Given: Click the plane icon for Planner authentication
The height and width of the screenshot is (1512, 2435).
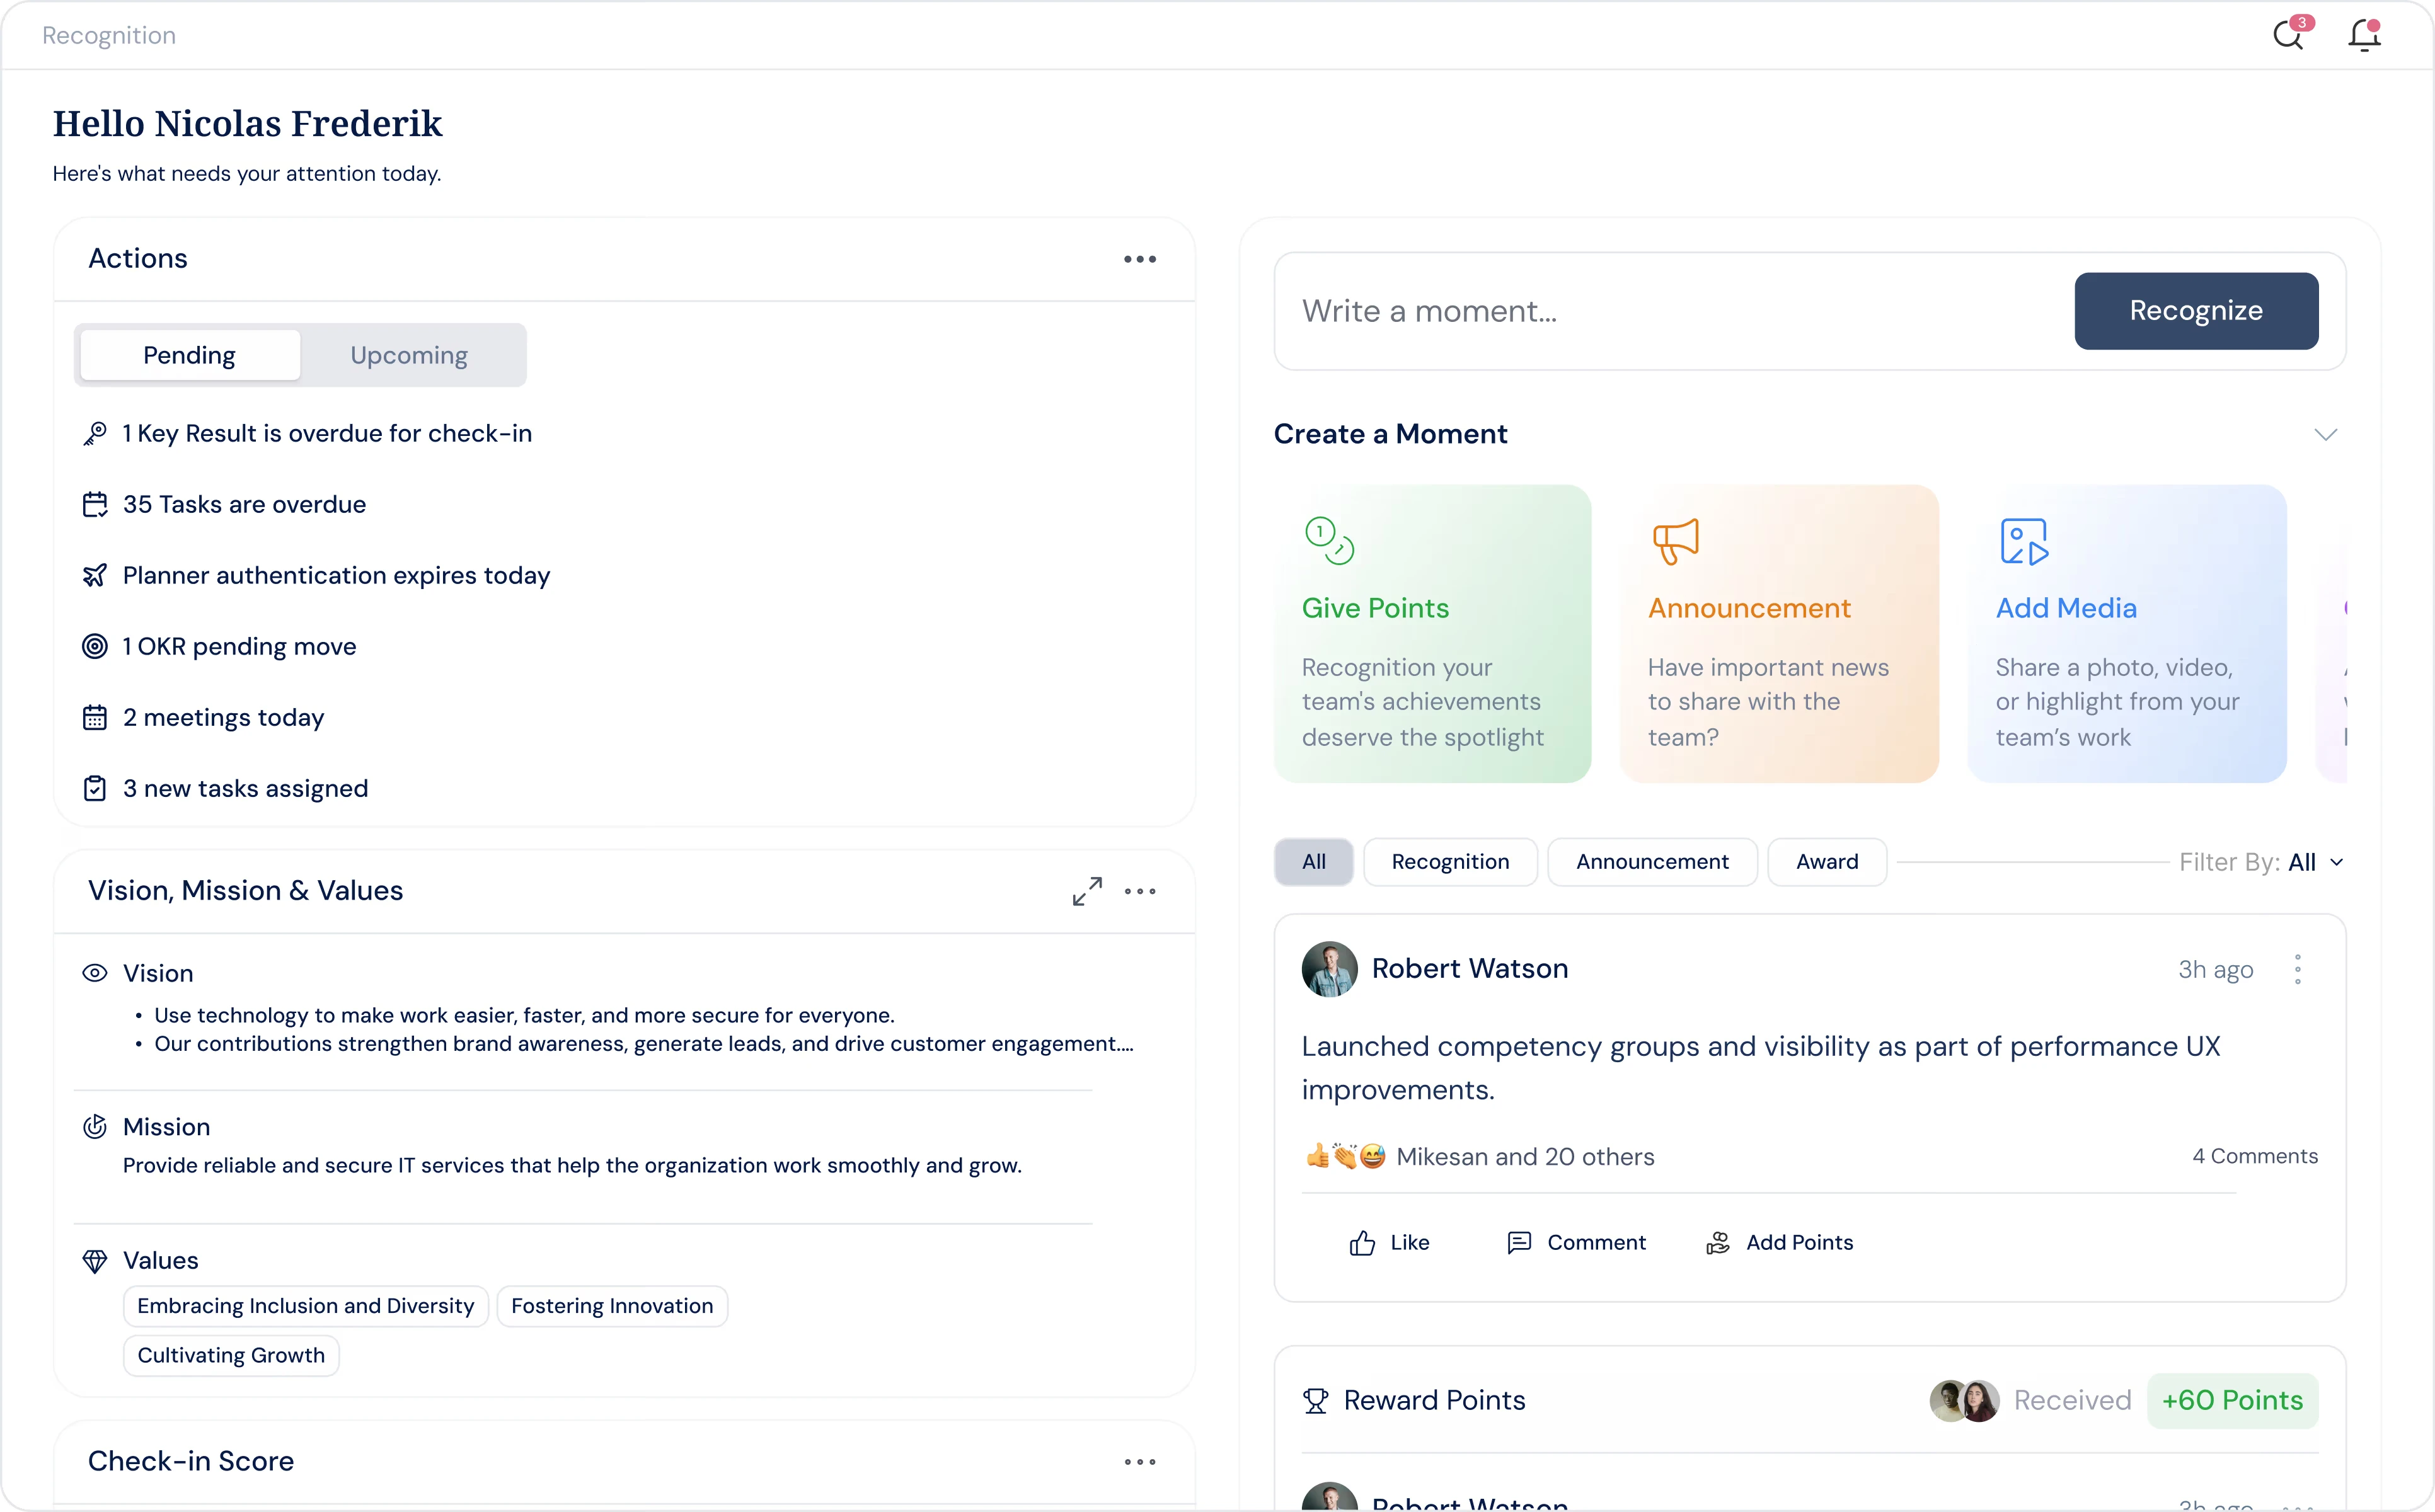Looking at the screenshot, I should pyautogui.click(x=95, y=576).
